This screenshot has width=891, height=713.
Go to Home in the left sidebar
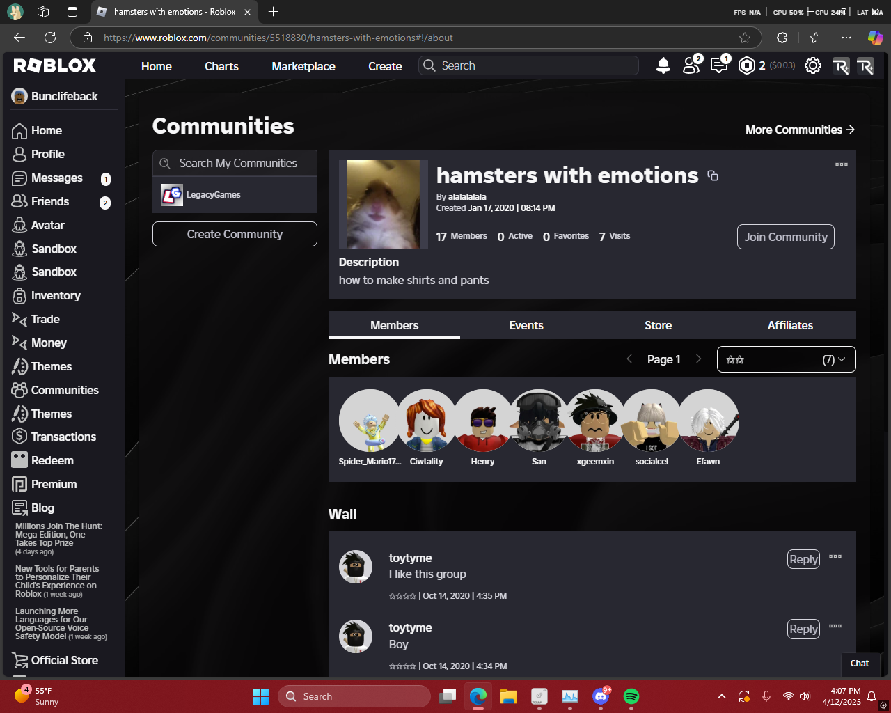click(37, 131)
